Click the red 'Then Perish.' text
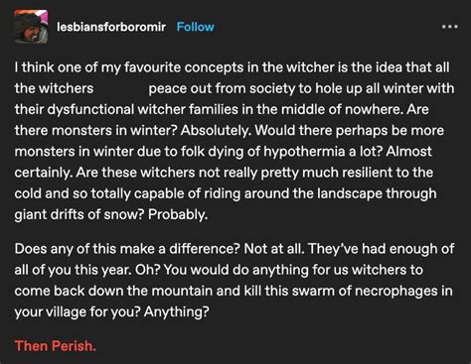The height and width of the screenshot is (364, 471). point(56,346)
